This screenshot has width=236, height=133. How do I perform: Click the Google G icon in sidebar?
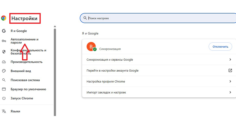point(4,31)
